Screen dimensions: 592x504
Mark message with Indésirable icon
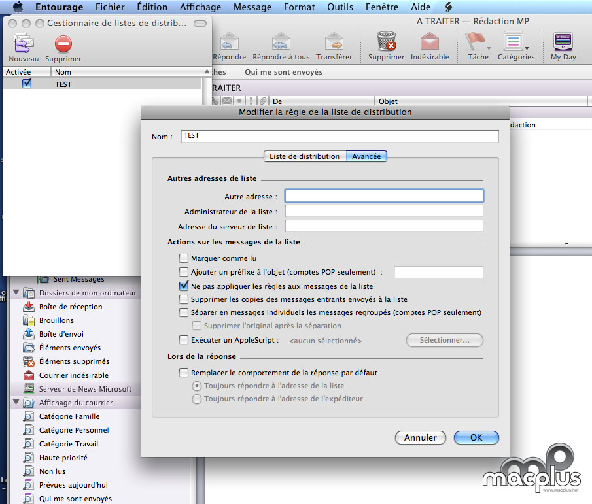[x=430, y=41]
